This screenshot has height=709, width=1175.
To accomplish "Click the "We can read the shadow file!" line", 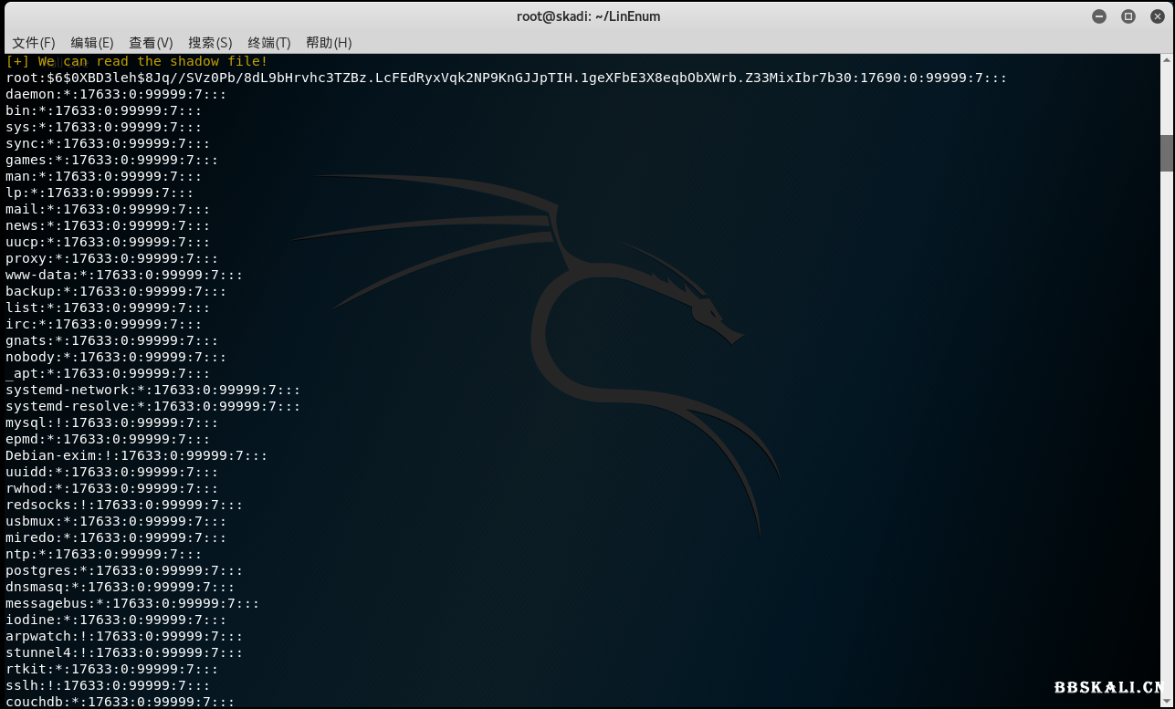I will coord(137,62).
